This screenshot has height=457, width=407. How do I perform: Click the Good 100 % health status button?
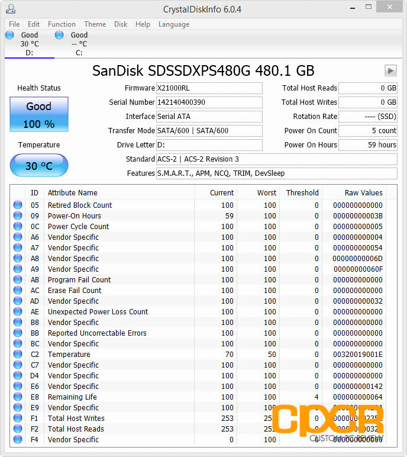[x=39, y=114]
